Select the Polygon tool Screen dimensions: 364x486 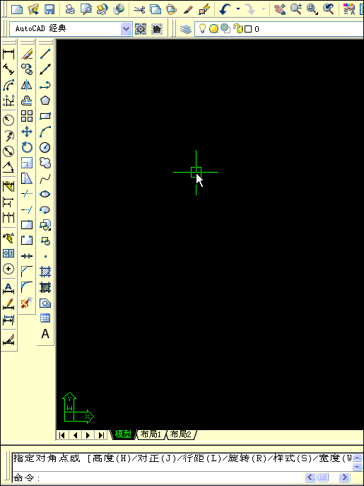45,100
